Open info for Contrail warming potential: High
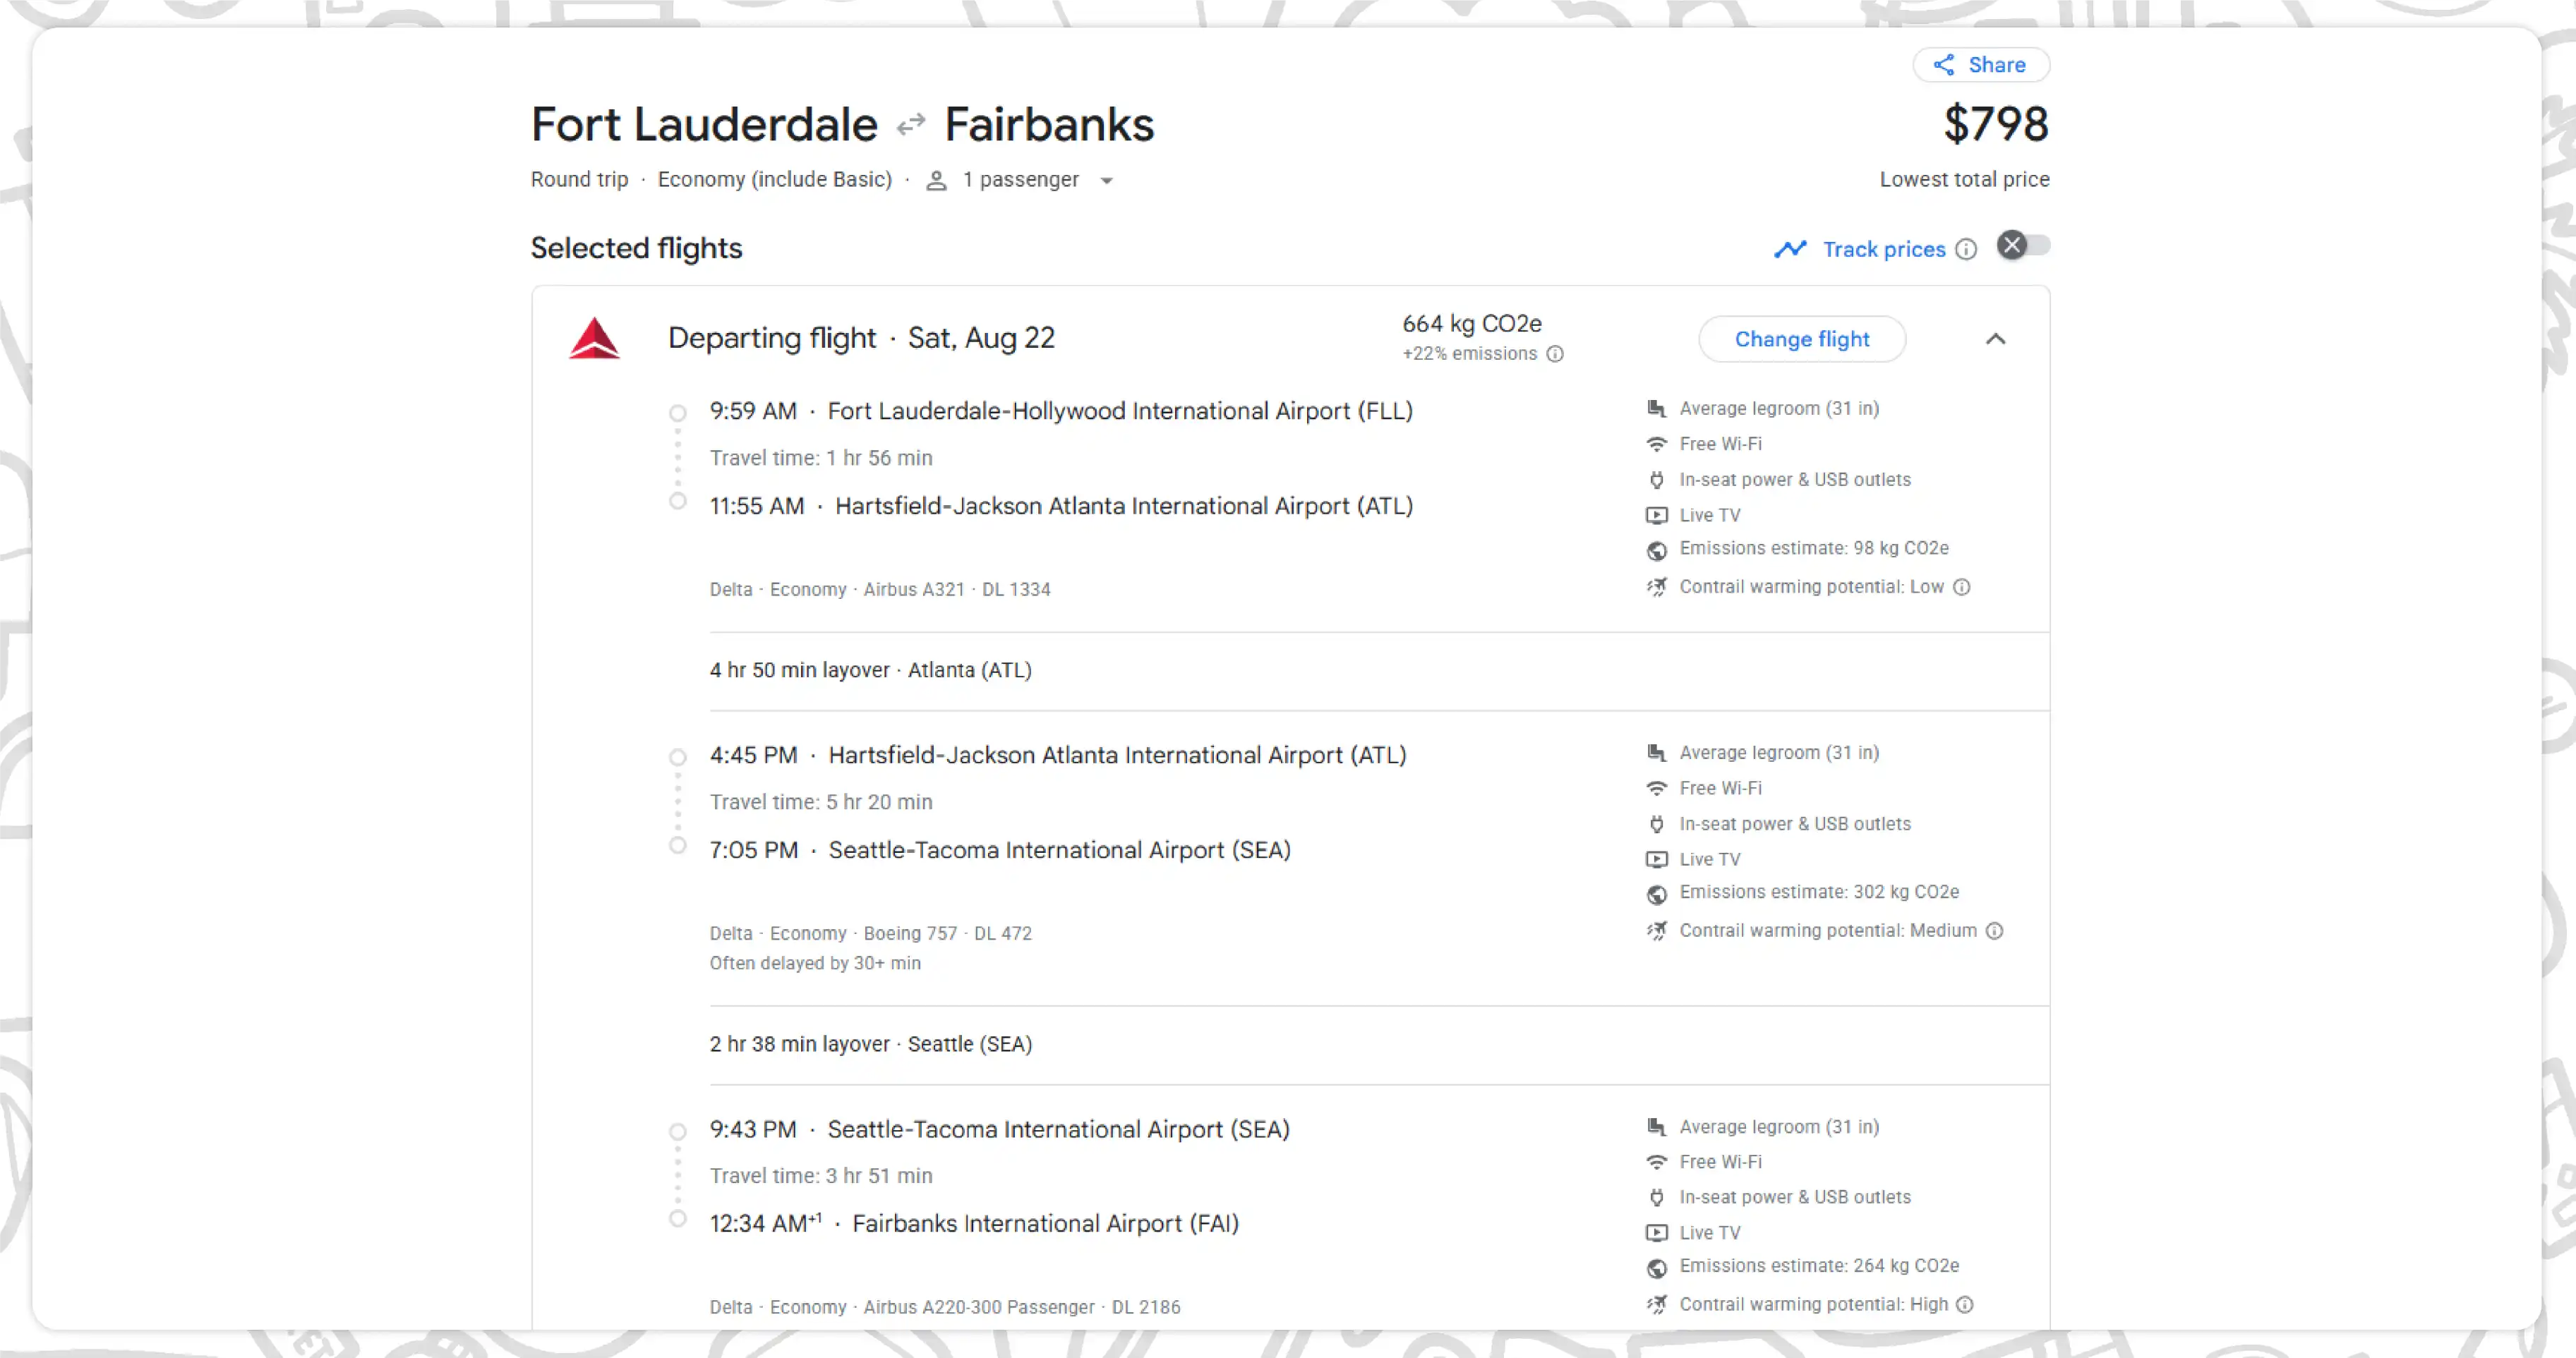2576x1358 pixels. pos(1964,1305)
